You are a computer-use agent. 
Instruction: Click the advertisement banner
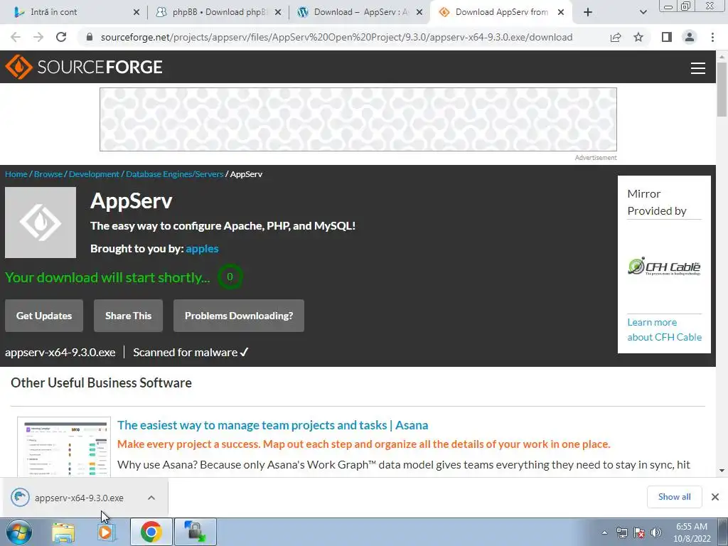(x=358, y=119)
